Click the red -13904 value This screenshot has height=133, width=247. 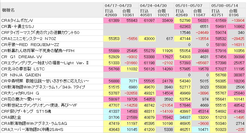coord(237,20)
